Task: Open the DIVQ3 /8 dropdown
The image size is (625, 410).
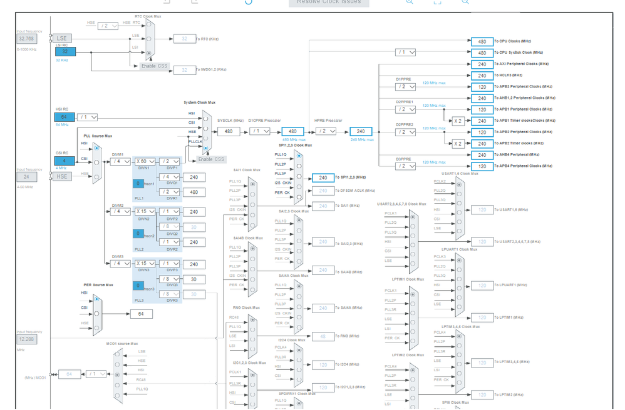Action: 170,279
